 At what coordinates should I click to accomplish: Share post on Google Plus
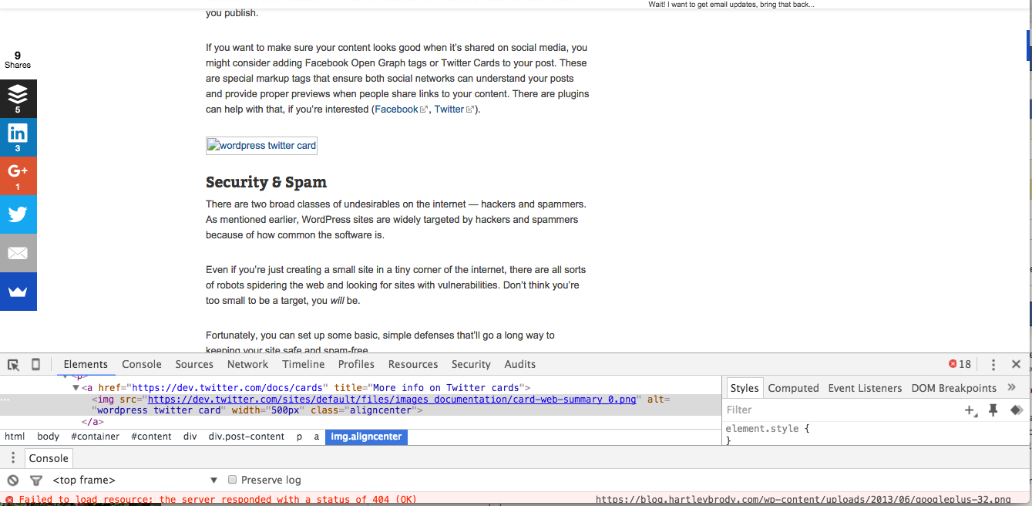[18, 175]
